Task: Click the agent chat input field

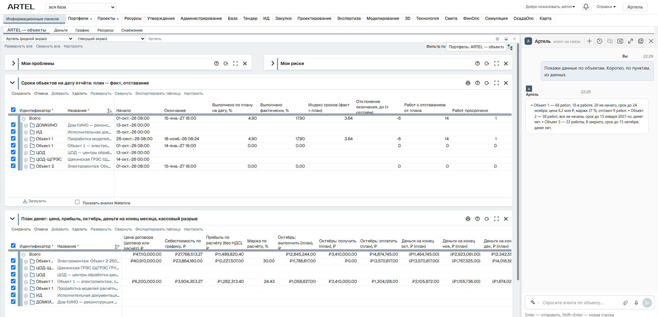Action: (579, 303)
